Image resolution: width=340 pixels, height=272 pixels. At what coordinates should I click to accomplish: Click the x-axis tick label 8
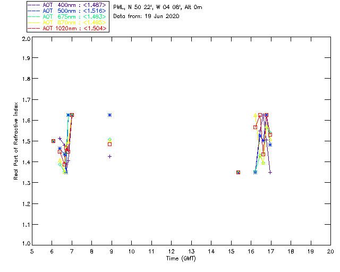pyautogui.click(x=92, y=251)
